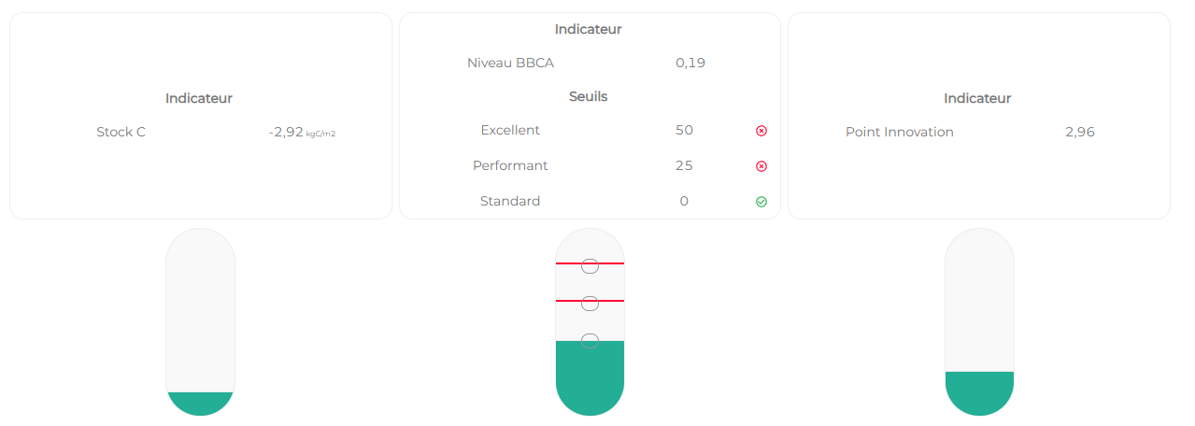This screenshot has width=1195, height=426.
Task: Click the Excellent threshold label
Action: tap(510, 131)
